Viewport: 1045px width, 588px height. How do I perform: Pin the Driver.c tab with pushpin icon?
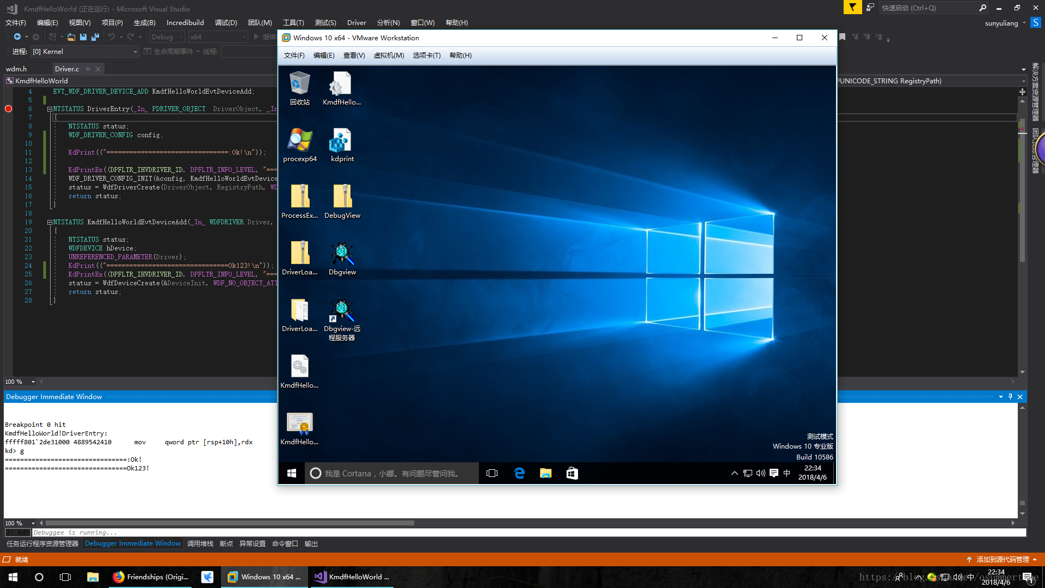(88, 69)
